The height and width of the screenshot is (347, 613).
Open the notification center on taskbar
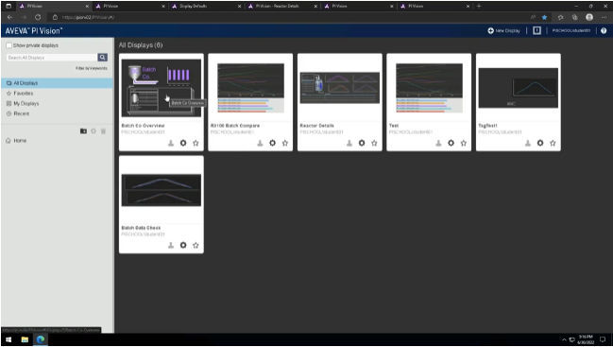tap(603, 339)
